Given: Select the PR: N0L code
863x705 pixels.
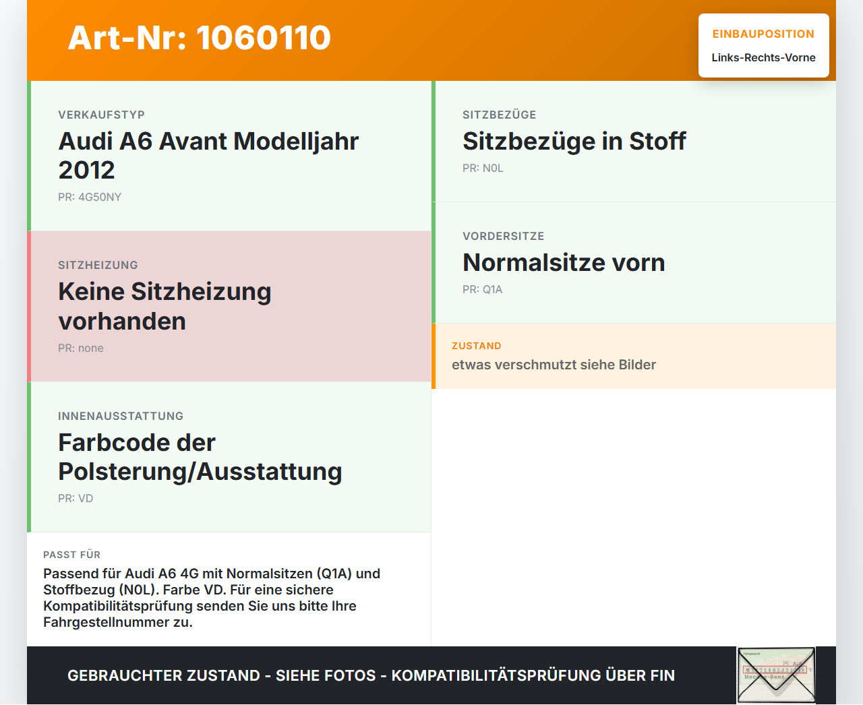Looking at the screenshot, I should (483, 168).
